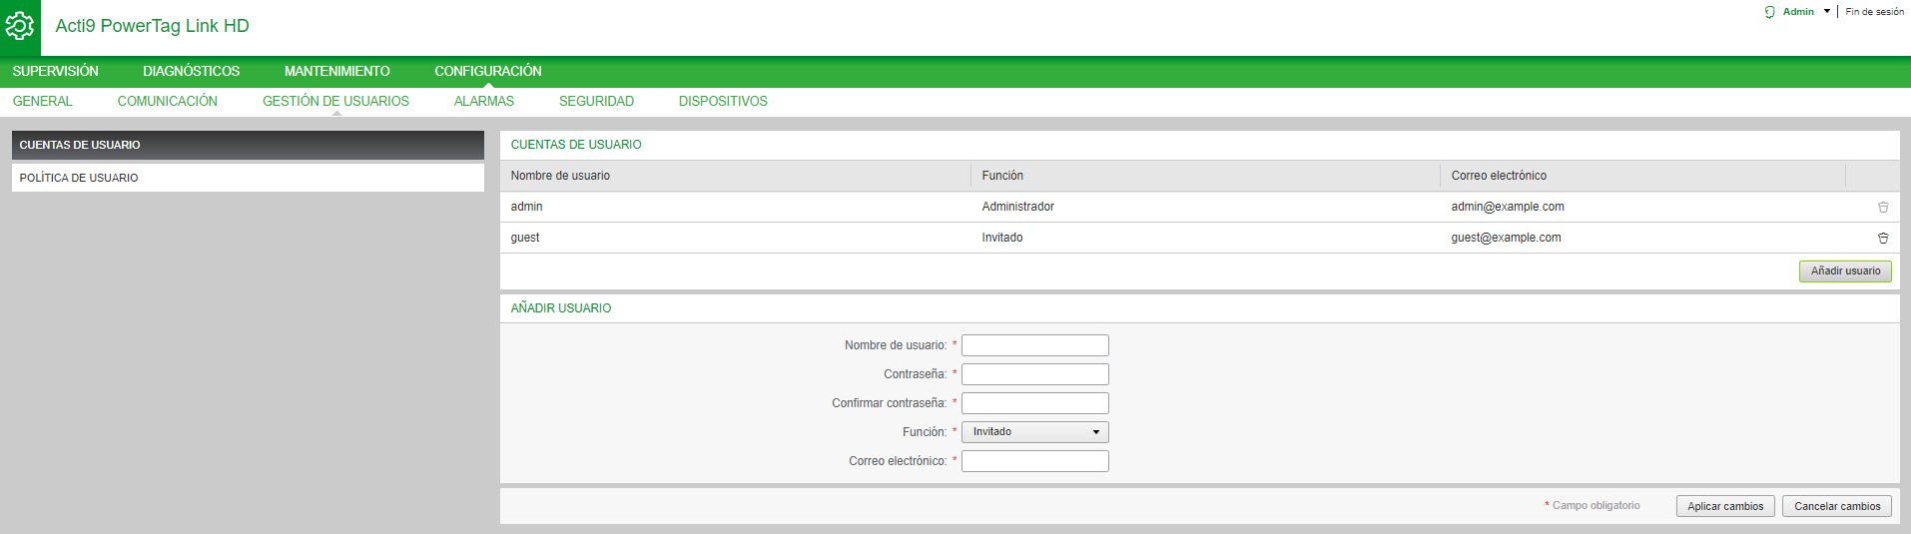
Task: Open the ALARMAS tab
Action: [x=483, y=101]
